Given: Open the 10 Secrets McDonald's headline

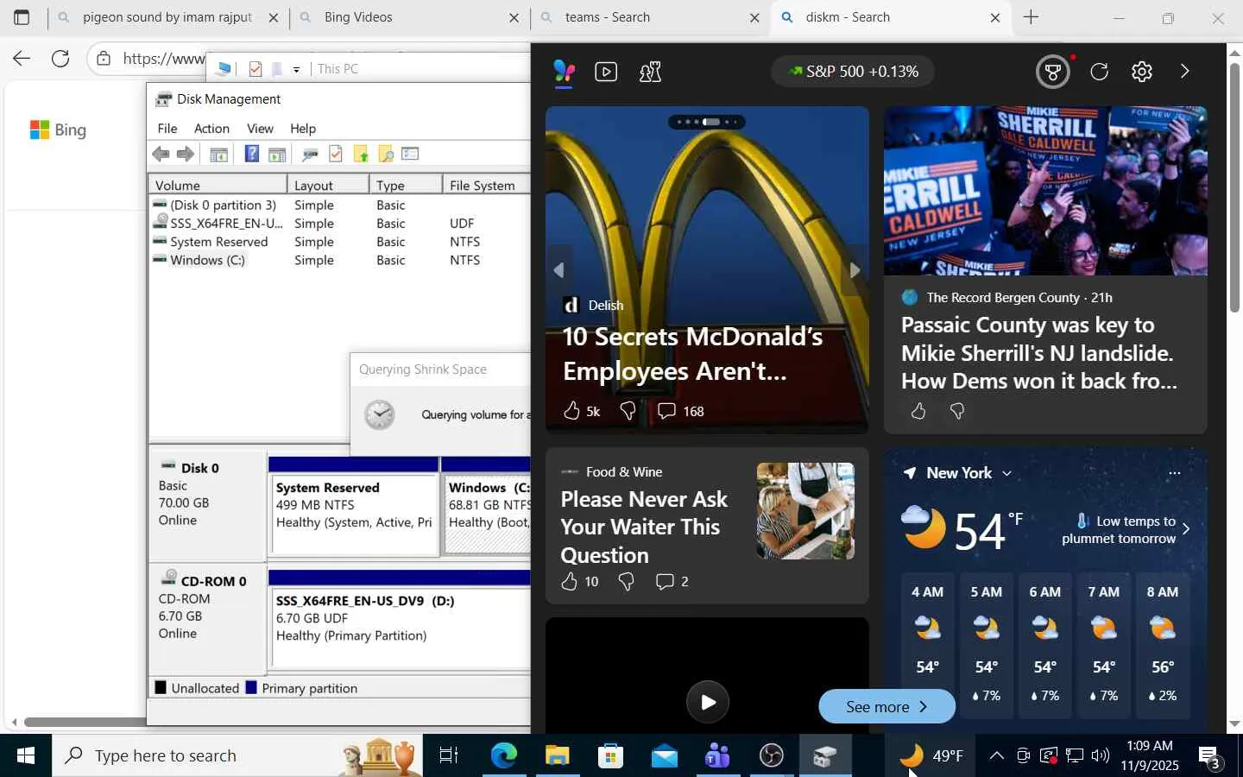Looking at the screenshot, I should click(x=692, y=354).
